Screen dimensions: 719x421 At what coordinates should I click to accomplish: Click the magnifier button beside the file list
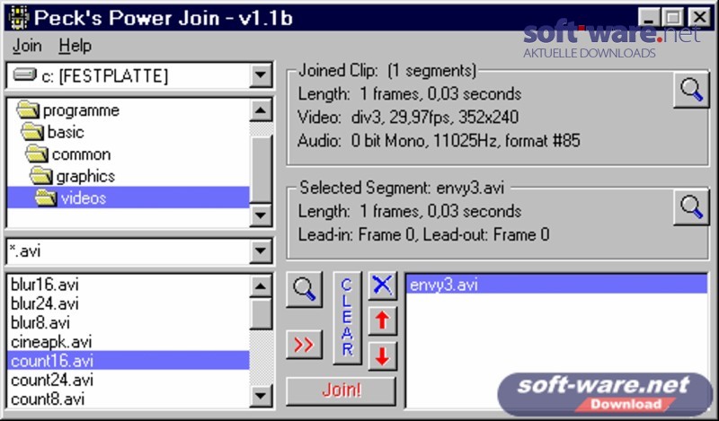[305, 289]
